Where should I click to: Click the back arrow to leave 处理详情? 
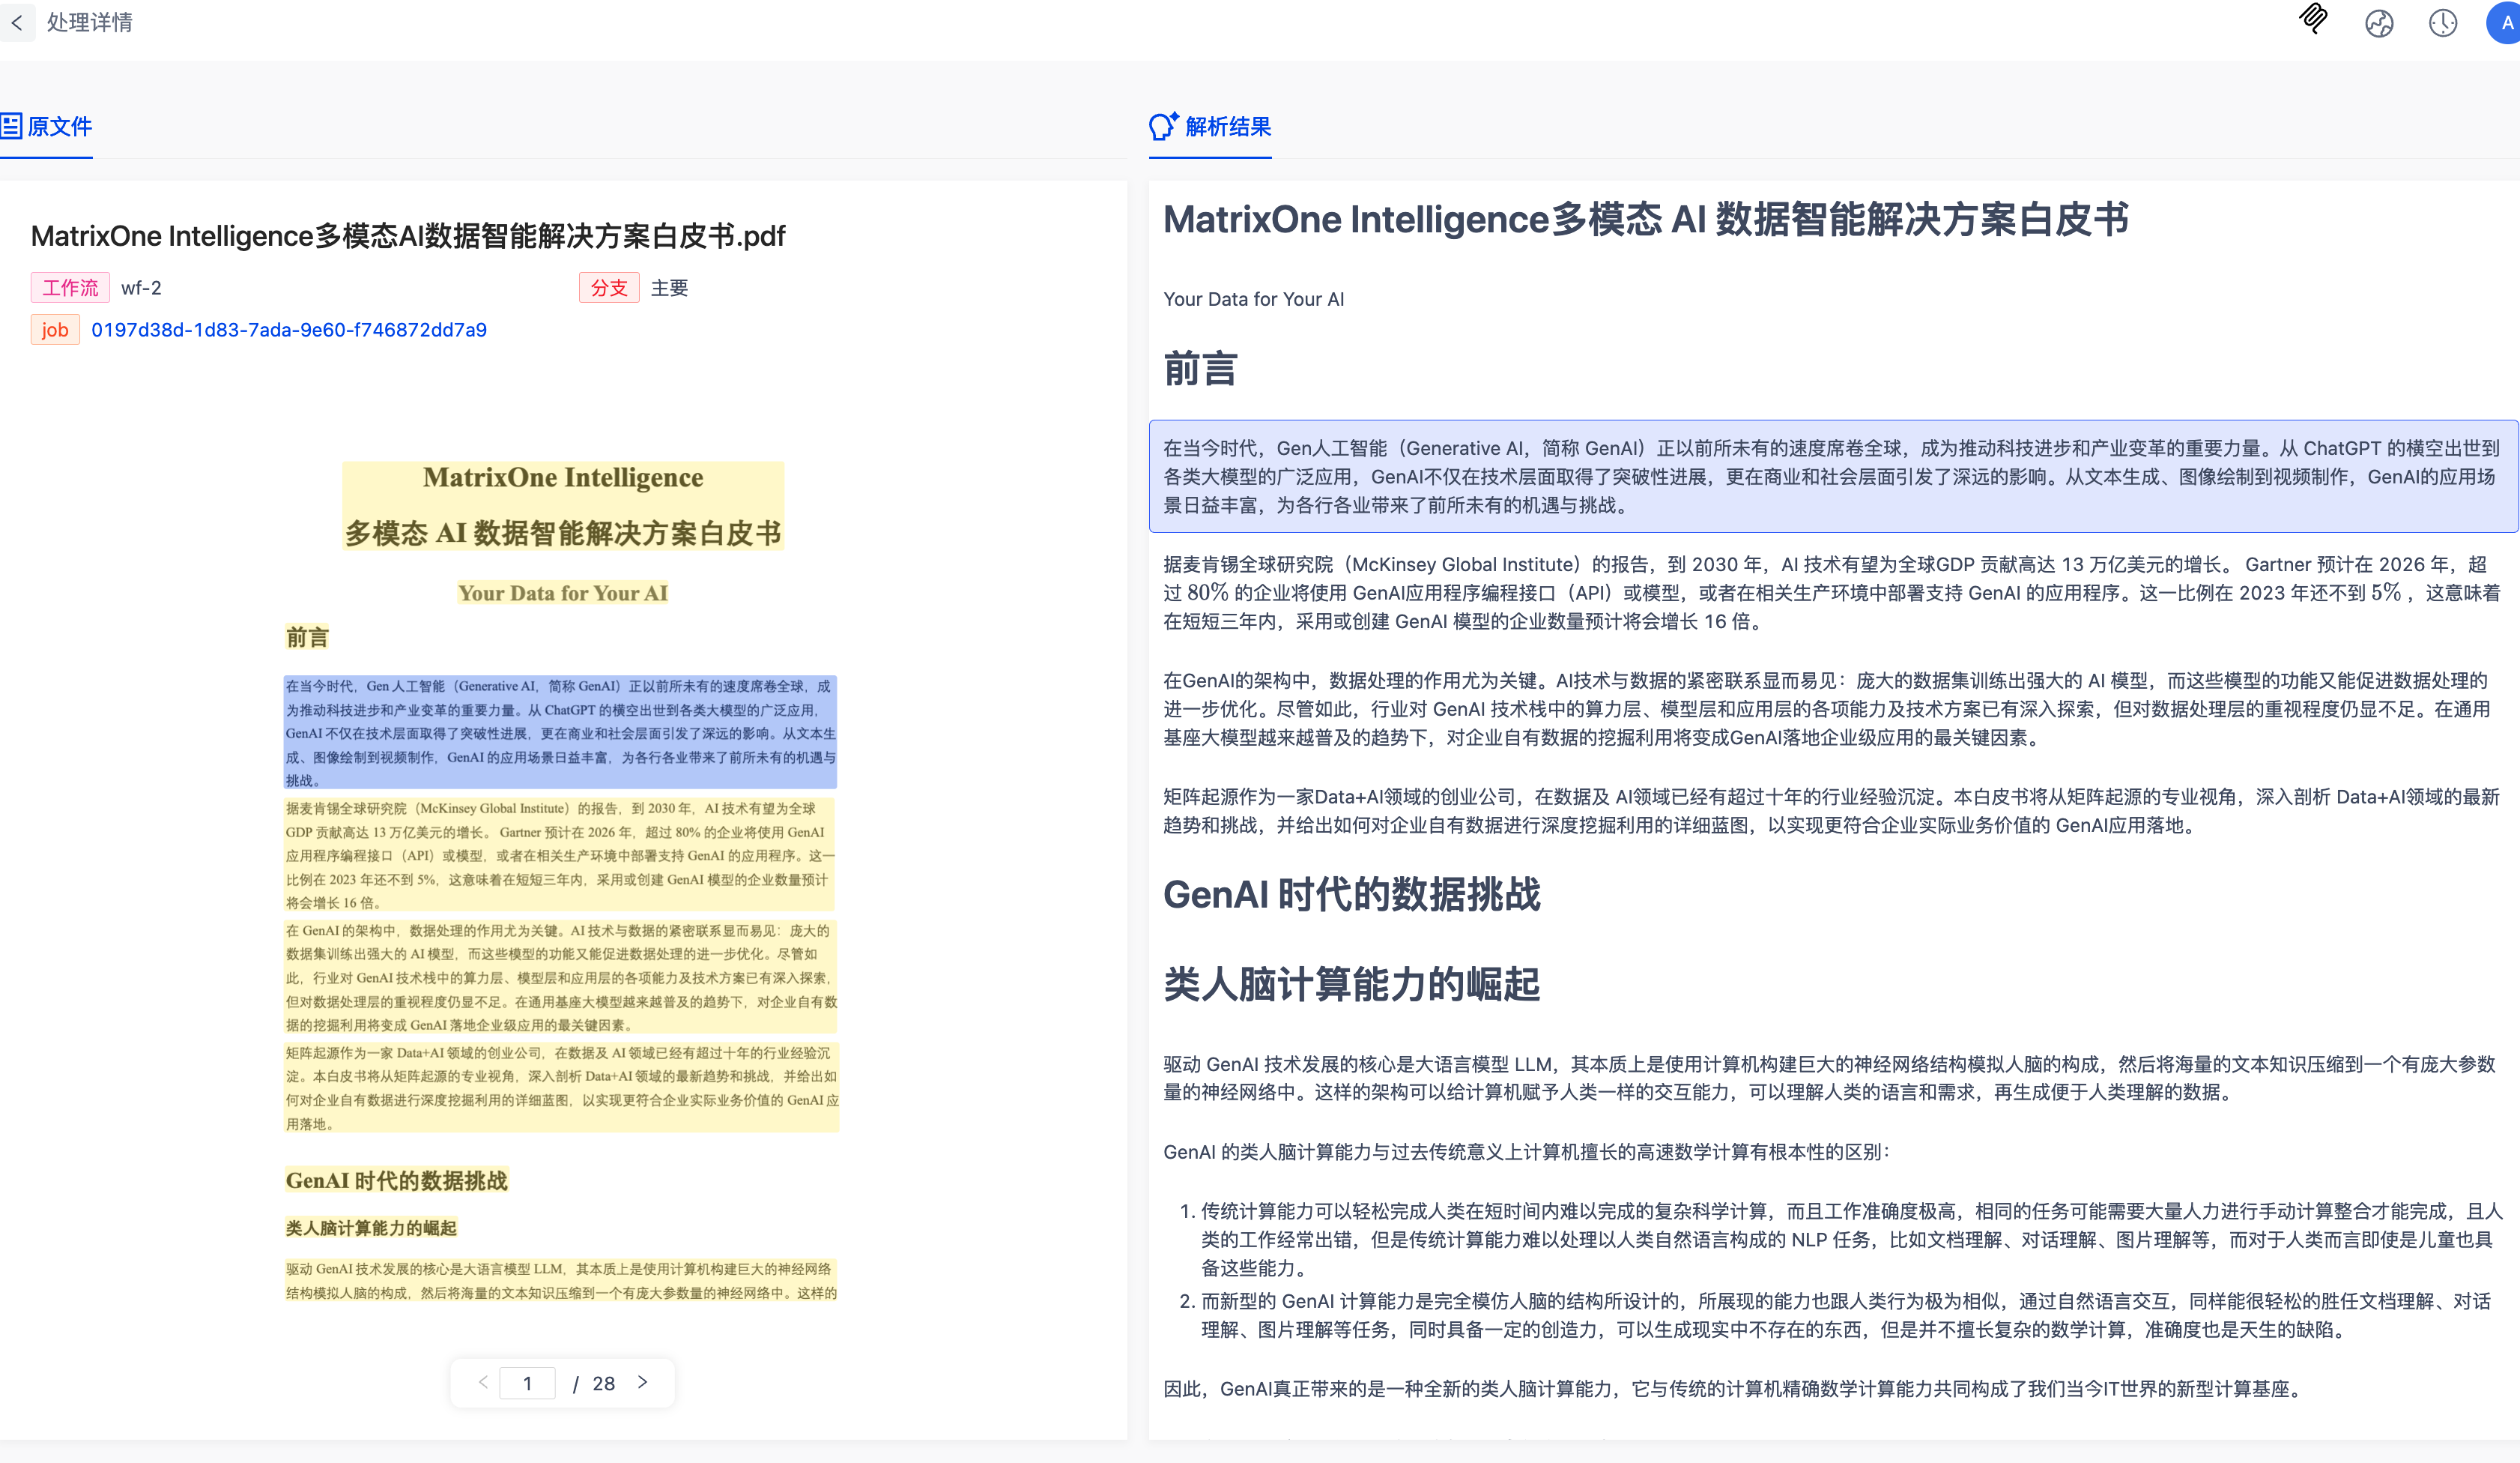pyautogui.click(x=18, y=23)
